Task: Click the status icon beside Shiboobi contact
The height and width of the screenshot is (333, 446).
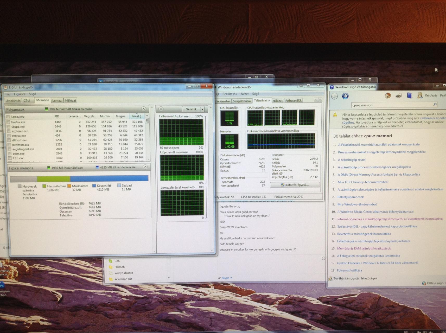Action: [x=110, y=267]
